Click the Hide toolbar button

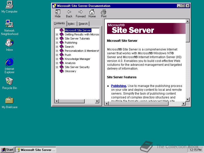[x=58, y=14]
